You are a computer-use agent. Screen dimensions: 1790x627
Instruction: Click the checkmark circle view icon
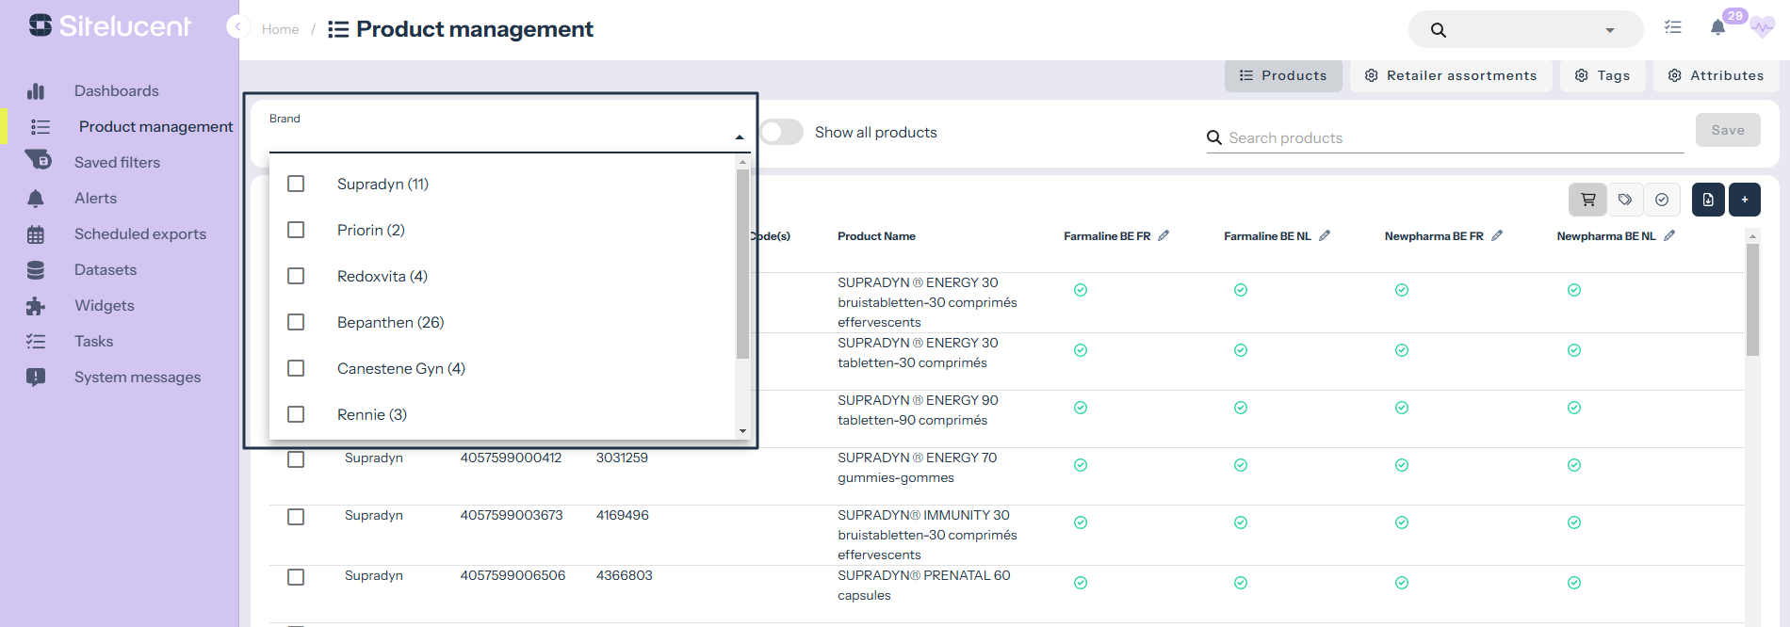click(x=1662, y=200)
